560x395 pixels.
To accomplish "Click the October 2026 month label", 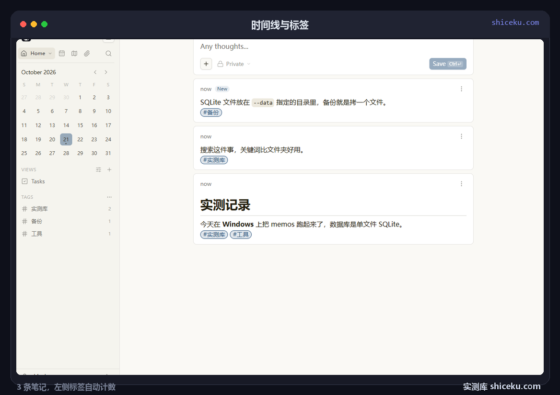I will tap(38, 72).
